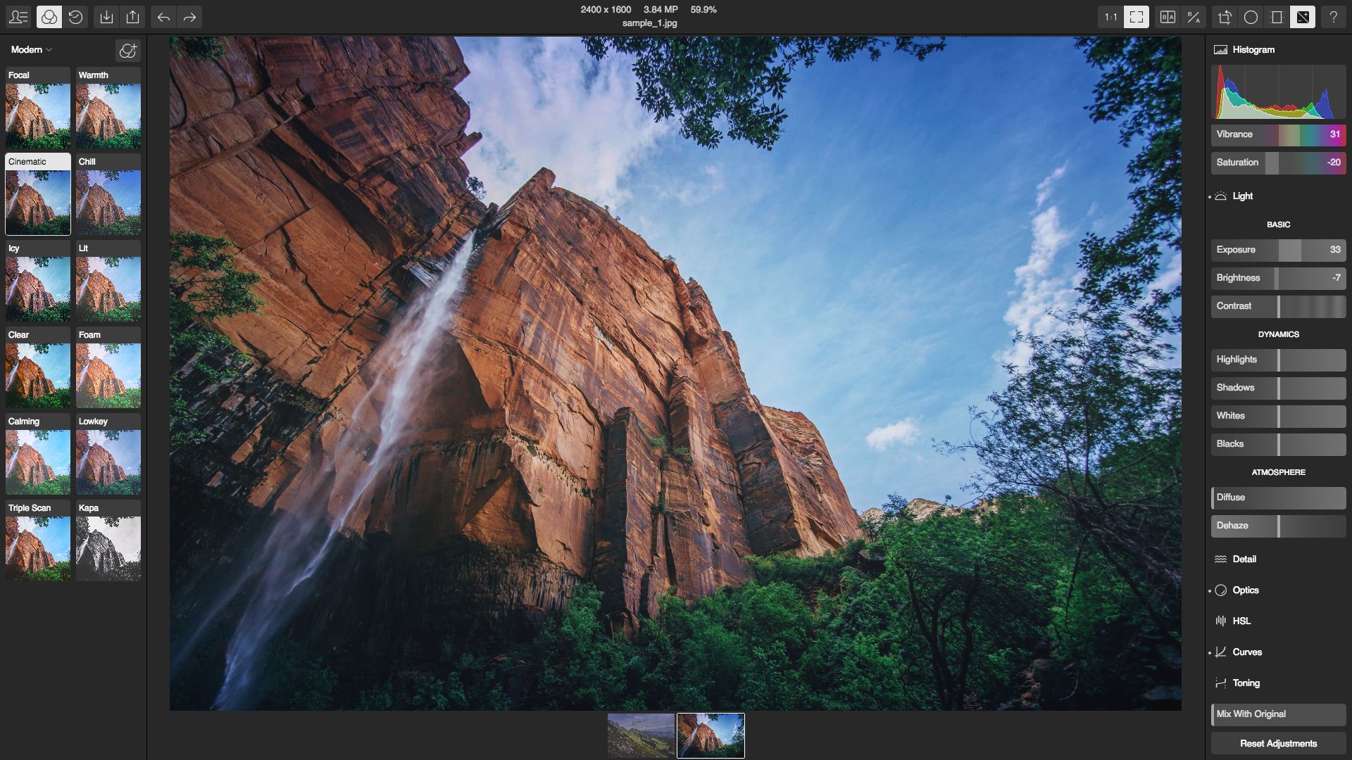Expand the Detail section

pyautogui.click(x=1244, y=559)
